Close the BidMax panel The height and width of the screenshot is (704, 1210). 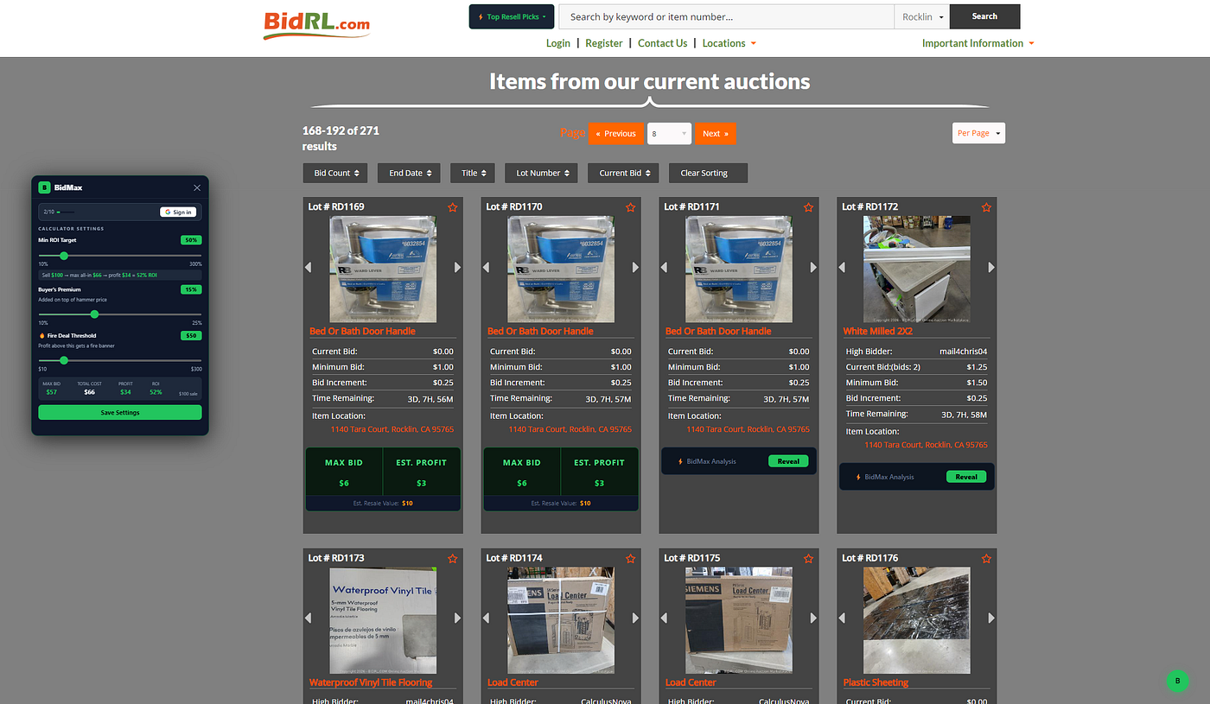(197, 187)
